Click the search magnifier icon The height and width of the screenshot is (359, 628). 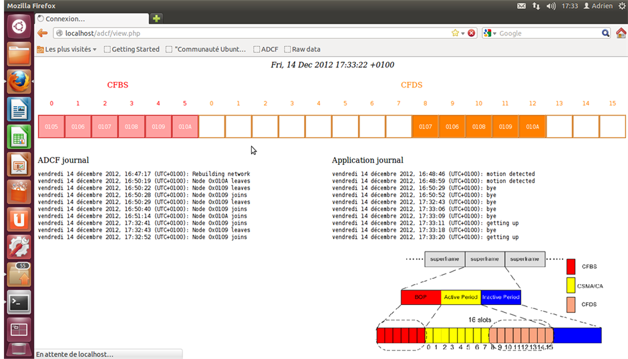(x=605, y=33)
